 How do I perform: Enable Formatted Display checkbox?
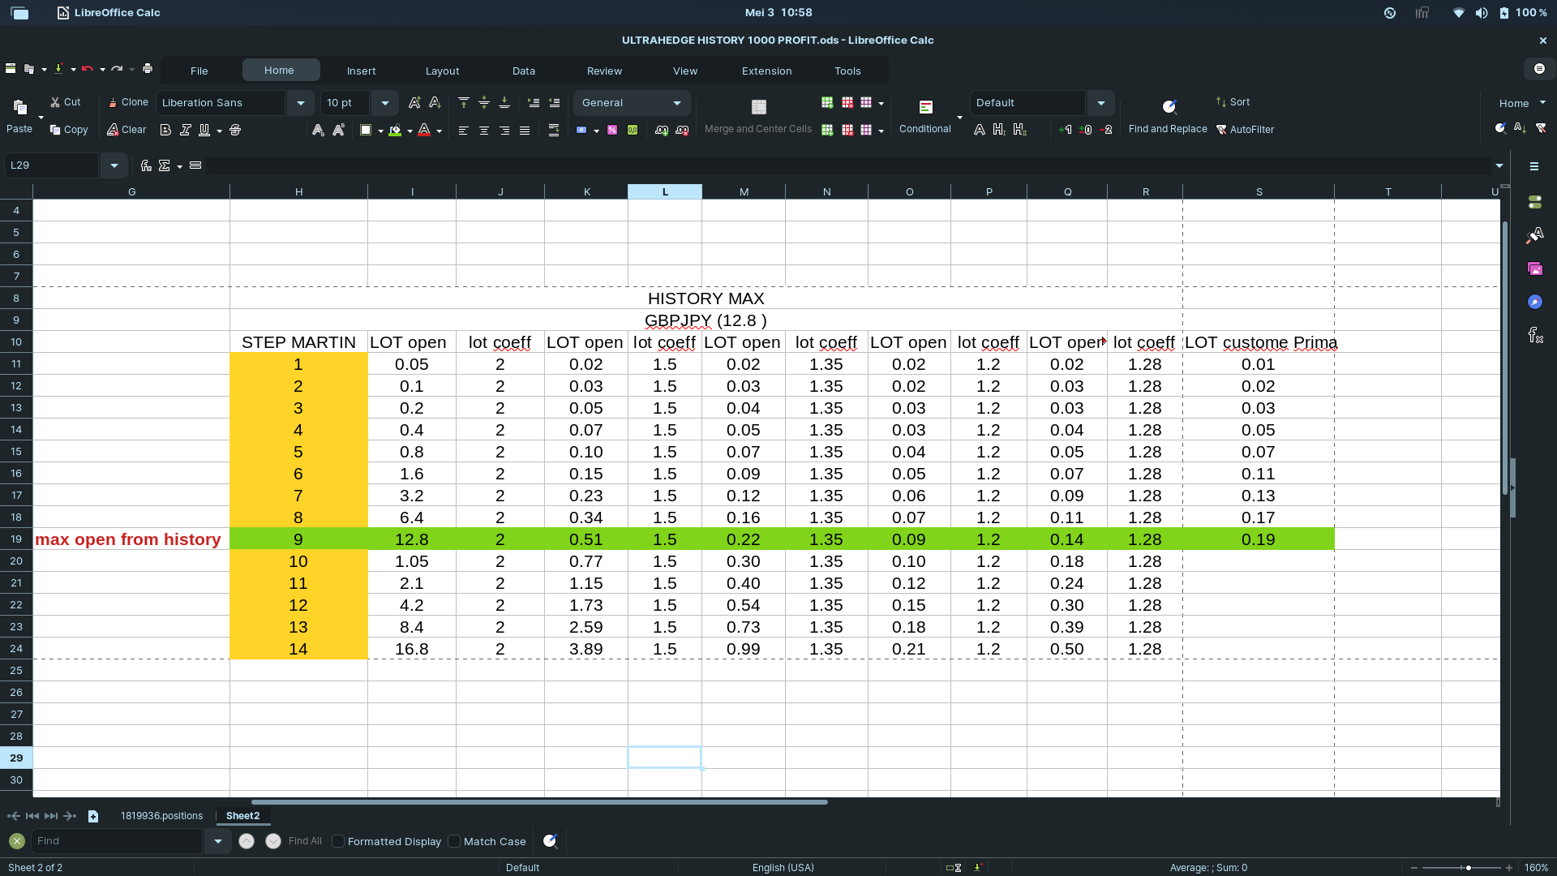338,841
